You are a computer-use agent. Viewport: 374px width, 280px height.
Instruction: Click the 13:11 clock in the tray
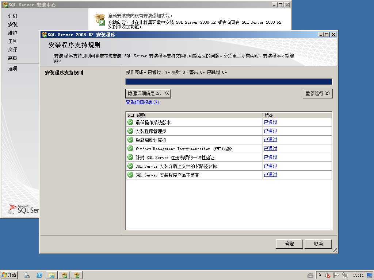click(x=358, y=276)
